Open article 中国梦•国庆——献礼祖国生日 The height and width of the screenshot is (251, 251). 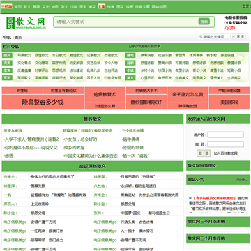pos(145,213)
